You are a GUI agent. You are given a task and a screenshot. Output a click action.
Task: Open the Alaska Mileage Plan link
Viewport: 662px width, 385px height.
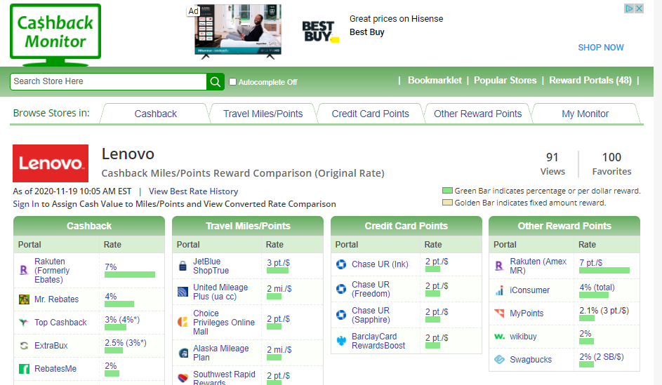(x=221, y=353)
